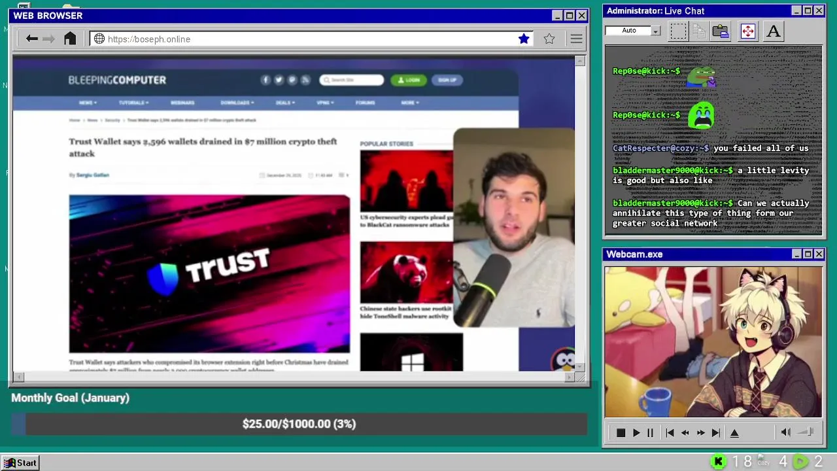The height and width of the screenshot is (471, 837).
Task: Click the BleepingComputer Twitter icon
Action: click(x=279, y=80)
